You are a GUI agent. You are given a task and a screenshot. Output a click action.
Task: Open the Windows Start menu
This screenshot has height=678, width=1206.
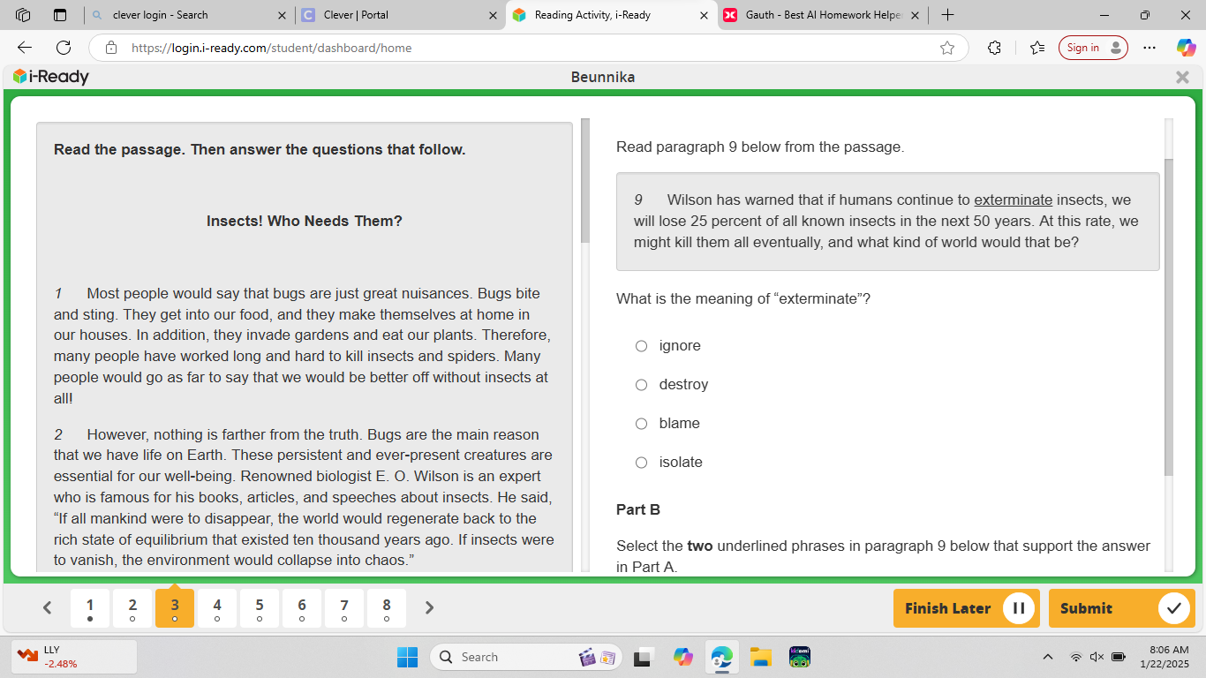coord(407,657)
